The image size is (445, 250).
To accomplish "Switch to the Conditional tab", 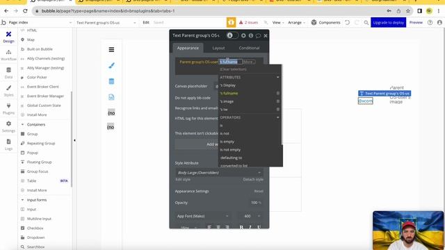I will pos(249,48).
